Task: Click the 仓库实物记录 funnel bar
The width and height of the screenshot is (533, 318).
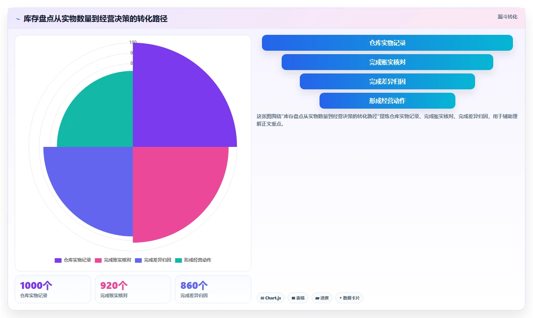Action: 387,43
